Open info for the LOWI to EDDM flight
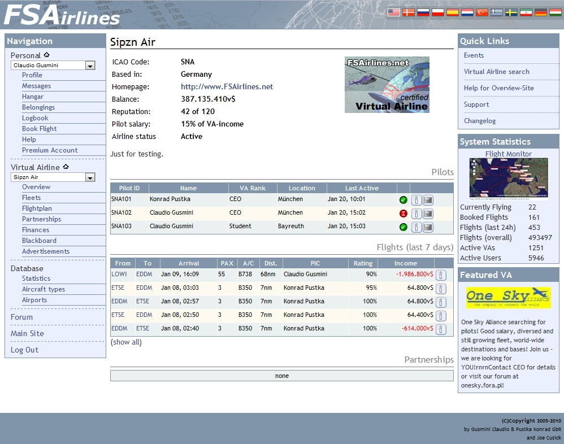The height and width of the screenshot is (444, 564). pyautogui.click(x=441, y=275)
